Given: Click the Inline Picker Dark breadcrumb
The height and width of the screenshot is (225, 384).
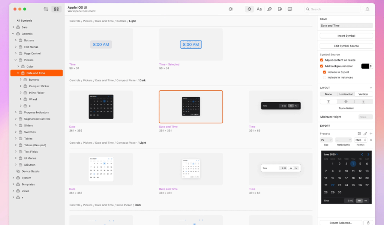Looking at the screenshot, I should coord(138,205).
